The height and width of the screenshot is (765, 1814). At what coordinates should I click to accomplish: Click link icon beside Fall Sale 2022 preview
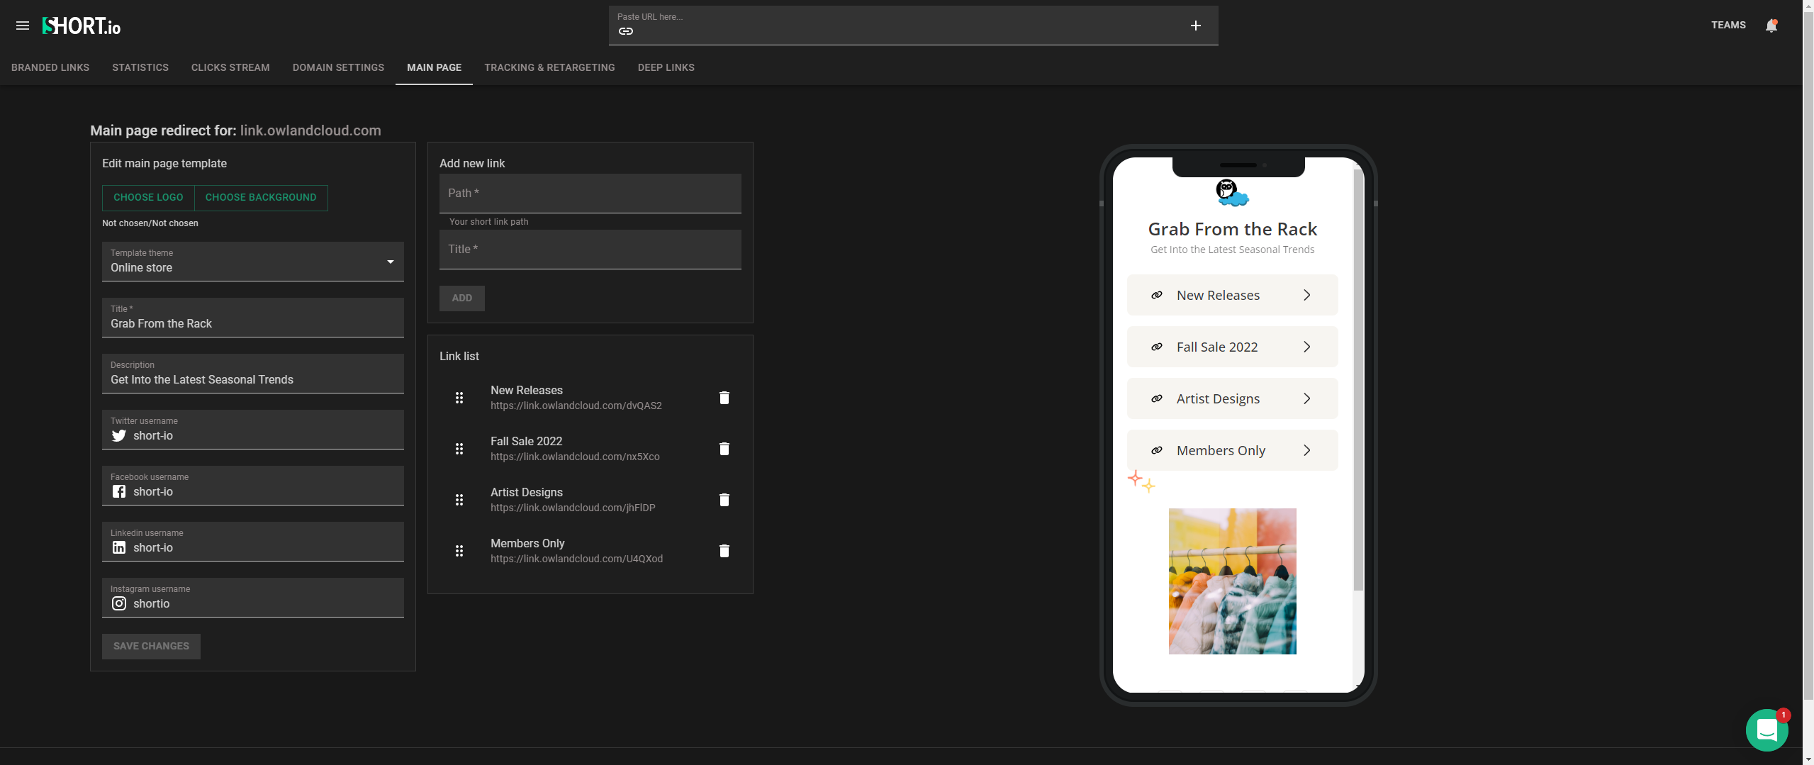coord(1156,347)
